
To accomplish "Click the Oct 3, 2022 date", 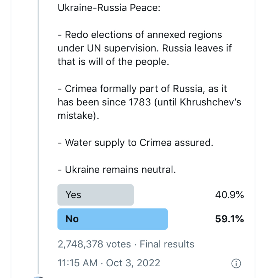I will point(133,263).
